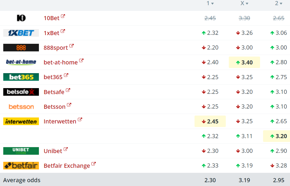The image size is (290, 186).
Task: Click the Unibet green logo
Action: (x=21, y=151)
